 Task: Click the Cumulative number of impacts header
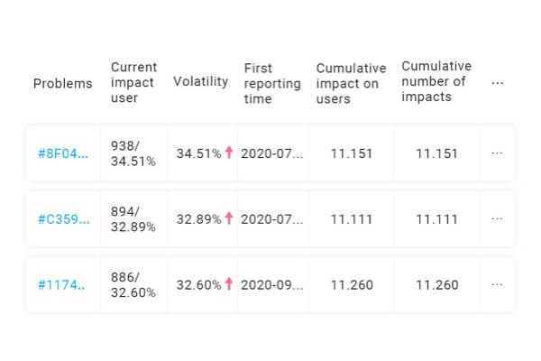coord(436,81)
